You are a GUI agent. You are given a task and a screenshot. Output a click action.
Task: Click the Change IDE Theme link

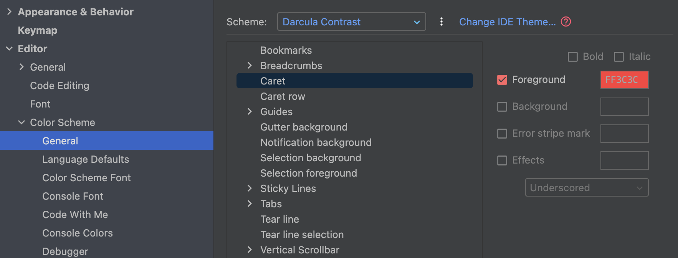pyautogui.click(x=507, y=22)
